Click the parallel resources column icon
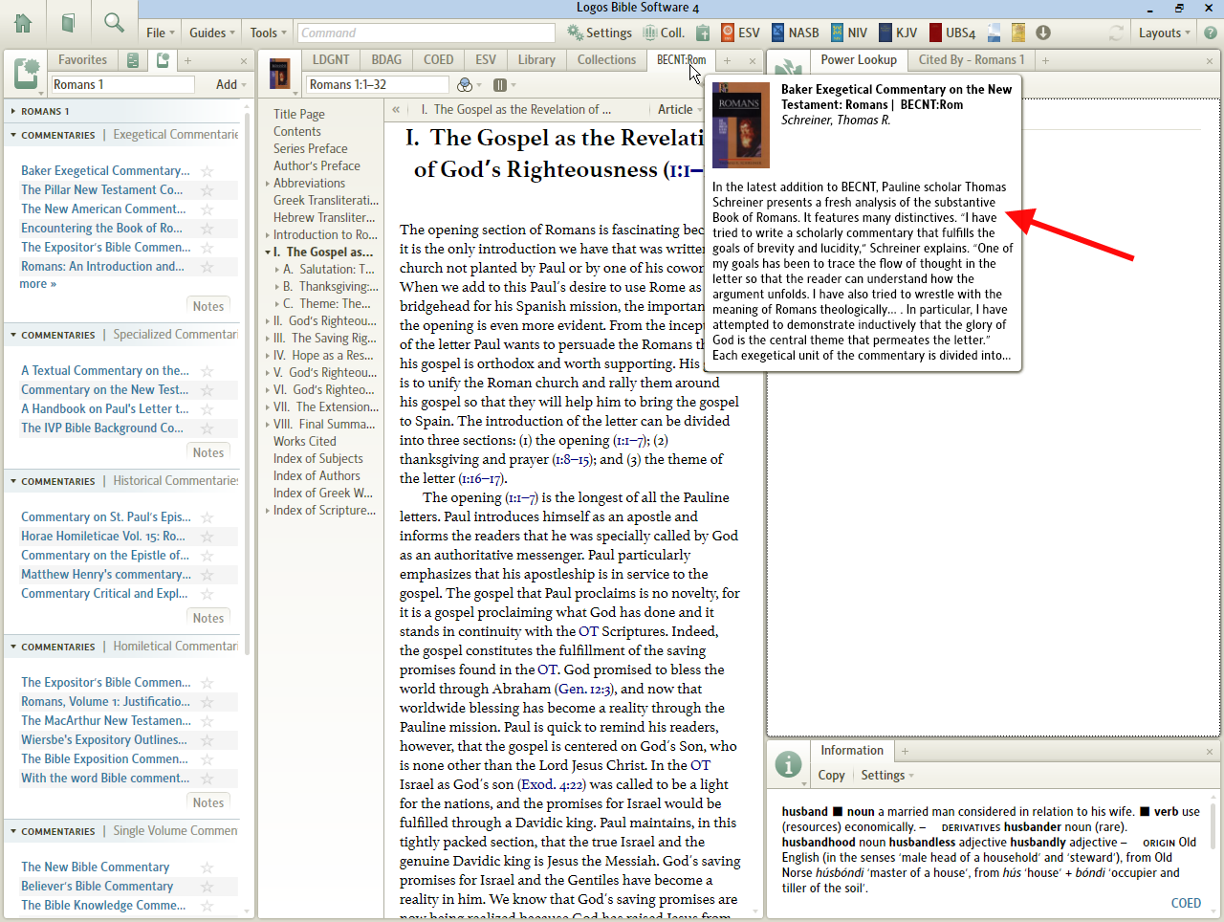The width and height of the screenshot is (1224, 922). pyautogui.click(x=499, y=85)
